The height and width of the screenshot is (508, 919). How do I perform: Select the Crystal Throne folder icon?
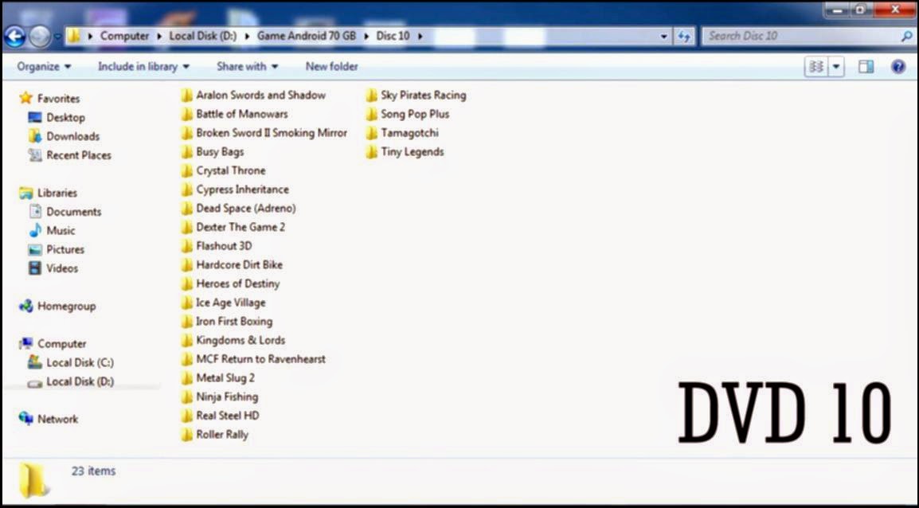click(187, 170)
